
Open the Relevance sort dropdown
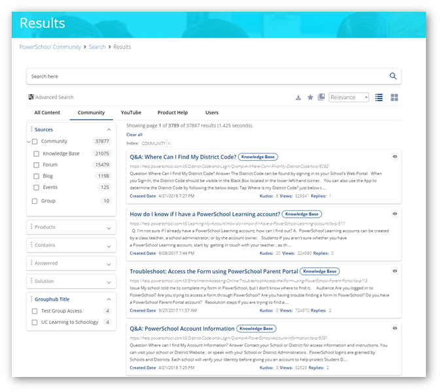349,97
